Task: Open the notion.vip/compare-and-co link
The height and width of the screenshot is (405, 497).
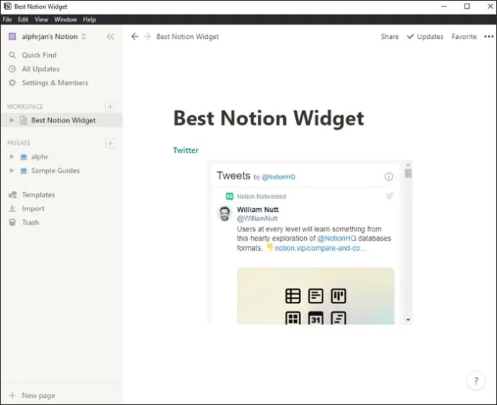Action: click(x=320, y=248)
